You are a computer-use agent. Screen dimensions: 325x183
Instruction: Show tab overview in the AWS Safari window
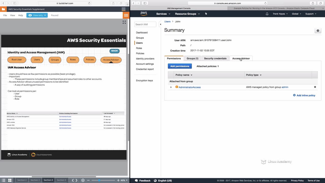coord(320,3)
